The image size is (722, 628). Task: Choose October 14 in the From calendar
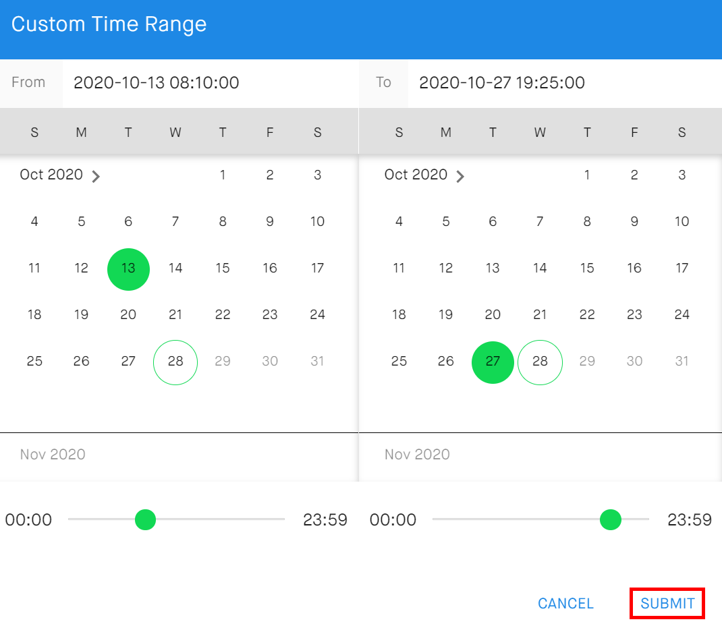pyautogui.click(x=175, y=268)
